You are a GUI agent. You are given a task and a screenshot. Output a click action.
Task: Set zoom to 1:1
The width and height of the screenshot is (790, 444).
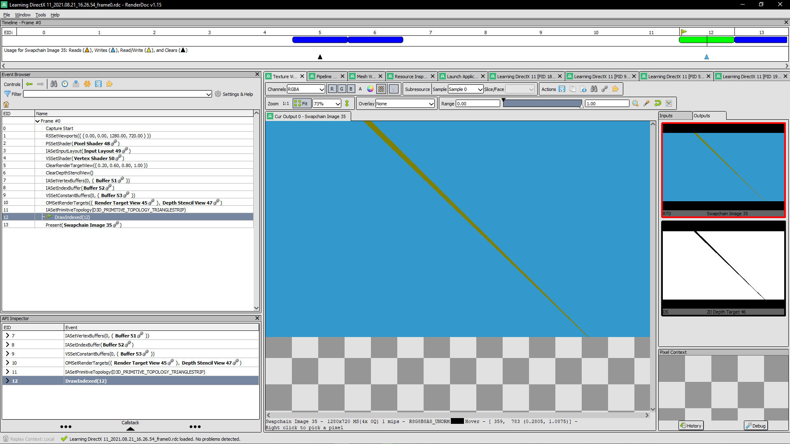pos(286,104)
